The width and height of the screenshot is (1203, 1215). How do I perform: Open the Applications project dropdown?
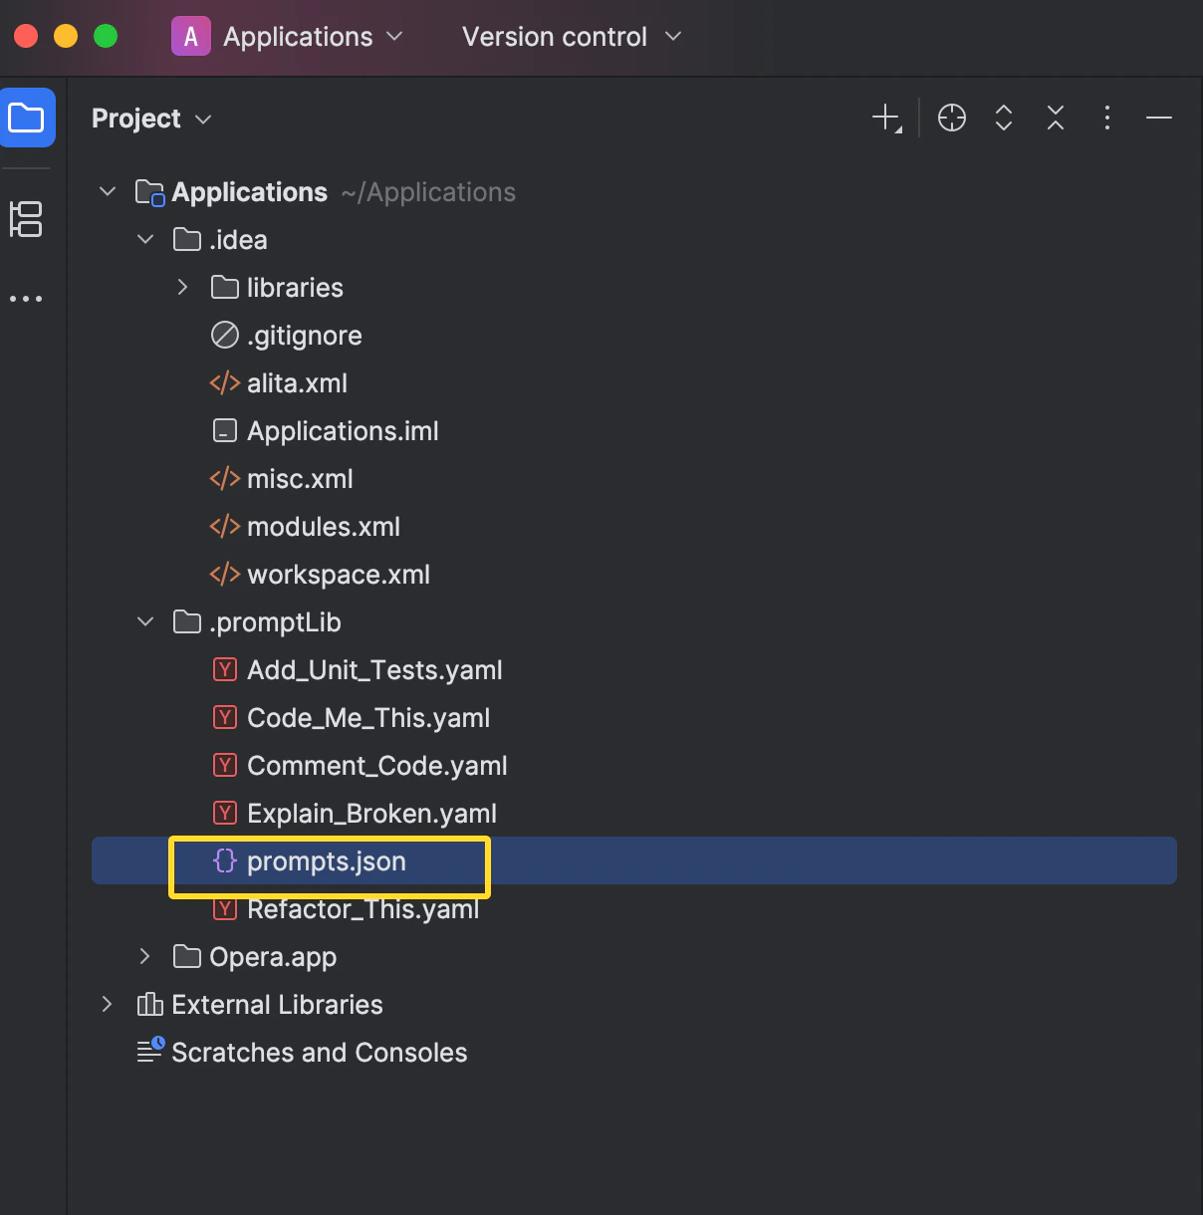click(x=288, y=37)
